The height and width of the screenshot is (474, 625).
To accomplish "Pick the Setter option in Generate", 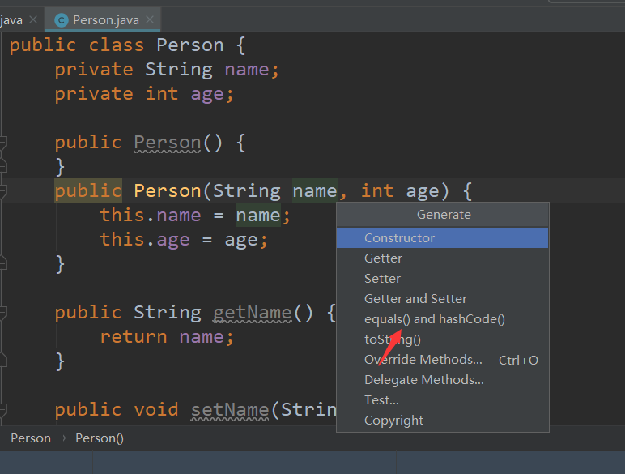I will click(x=382, y=278).
